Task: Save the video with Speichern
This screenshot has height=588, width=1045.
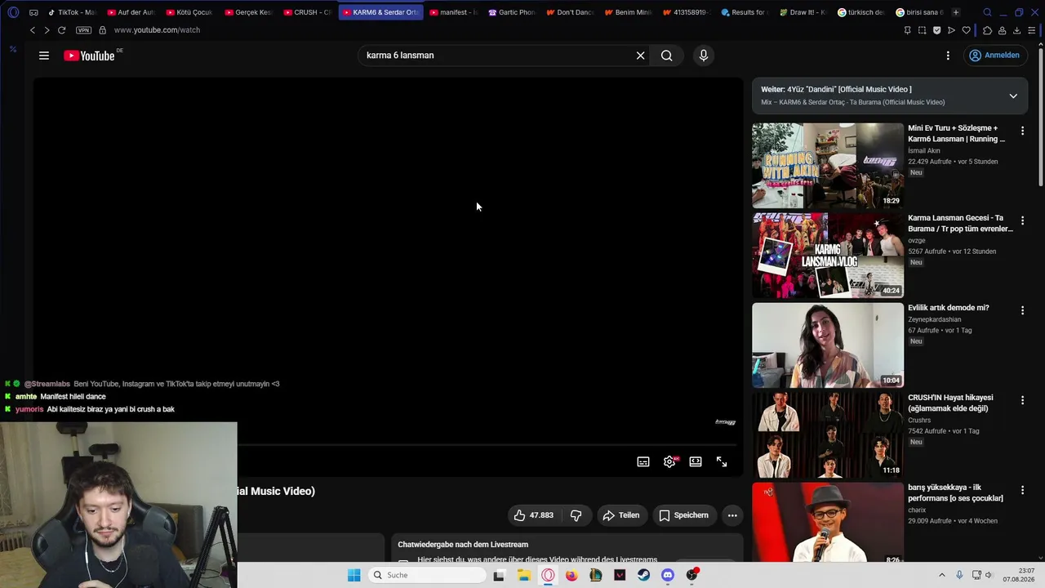Action: click(684, 515)
